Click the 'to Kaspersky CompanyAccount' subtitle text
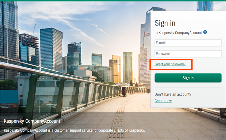 [178, 33]
